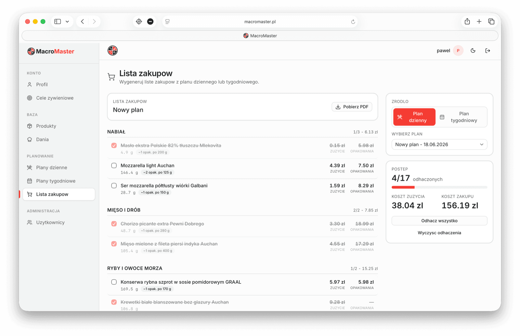Click the Plany tygodniowe calendar icon
This screenshot has width=520, height=336.
30,181
